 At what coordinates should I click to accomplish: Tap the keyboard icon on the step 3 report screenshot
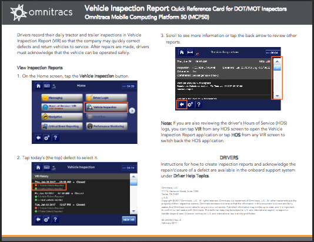[191, 52]
